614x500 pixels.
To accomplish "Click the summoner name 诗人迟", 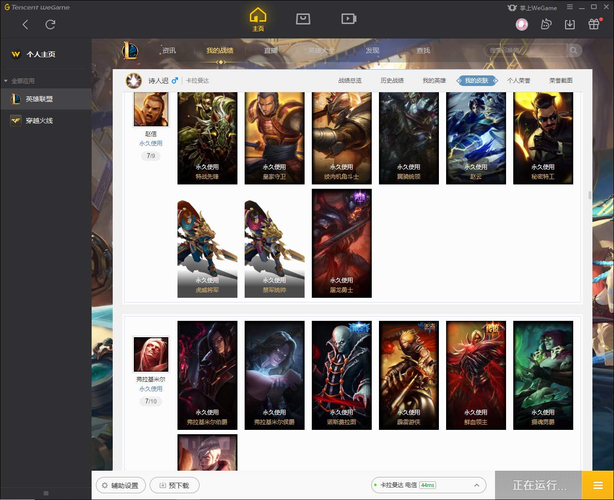I will click(x=158, y=81).
